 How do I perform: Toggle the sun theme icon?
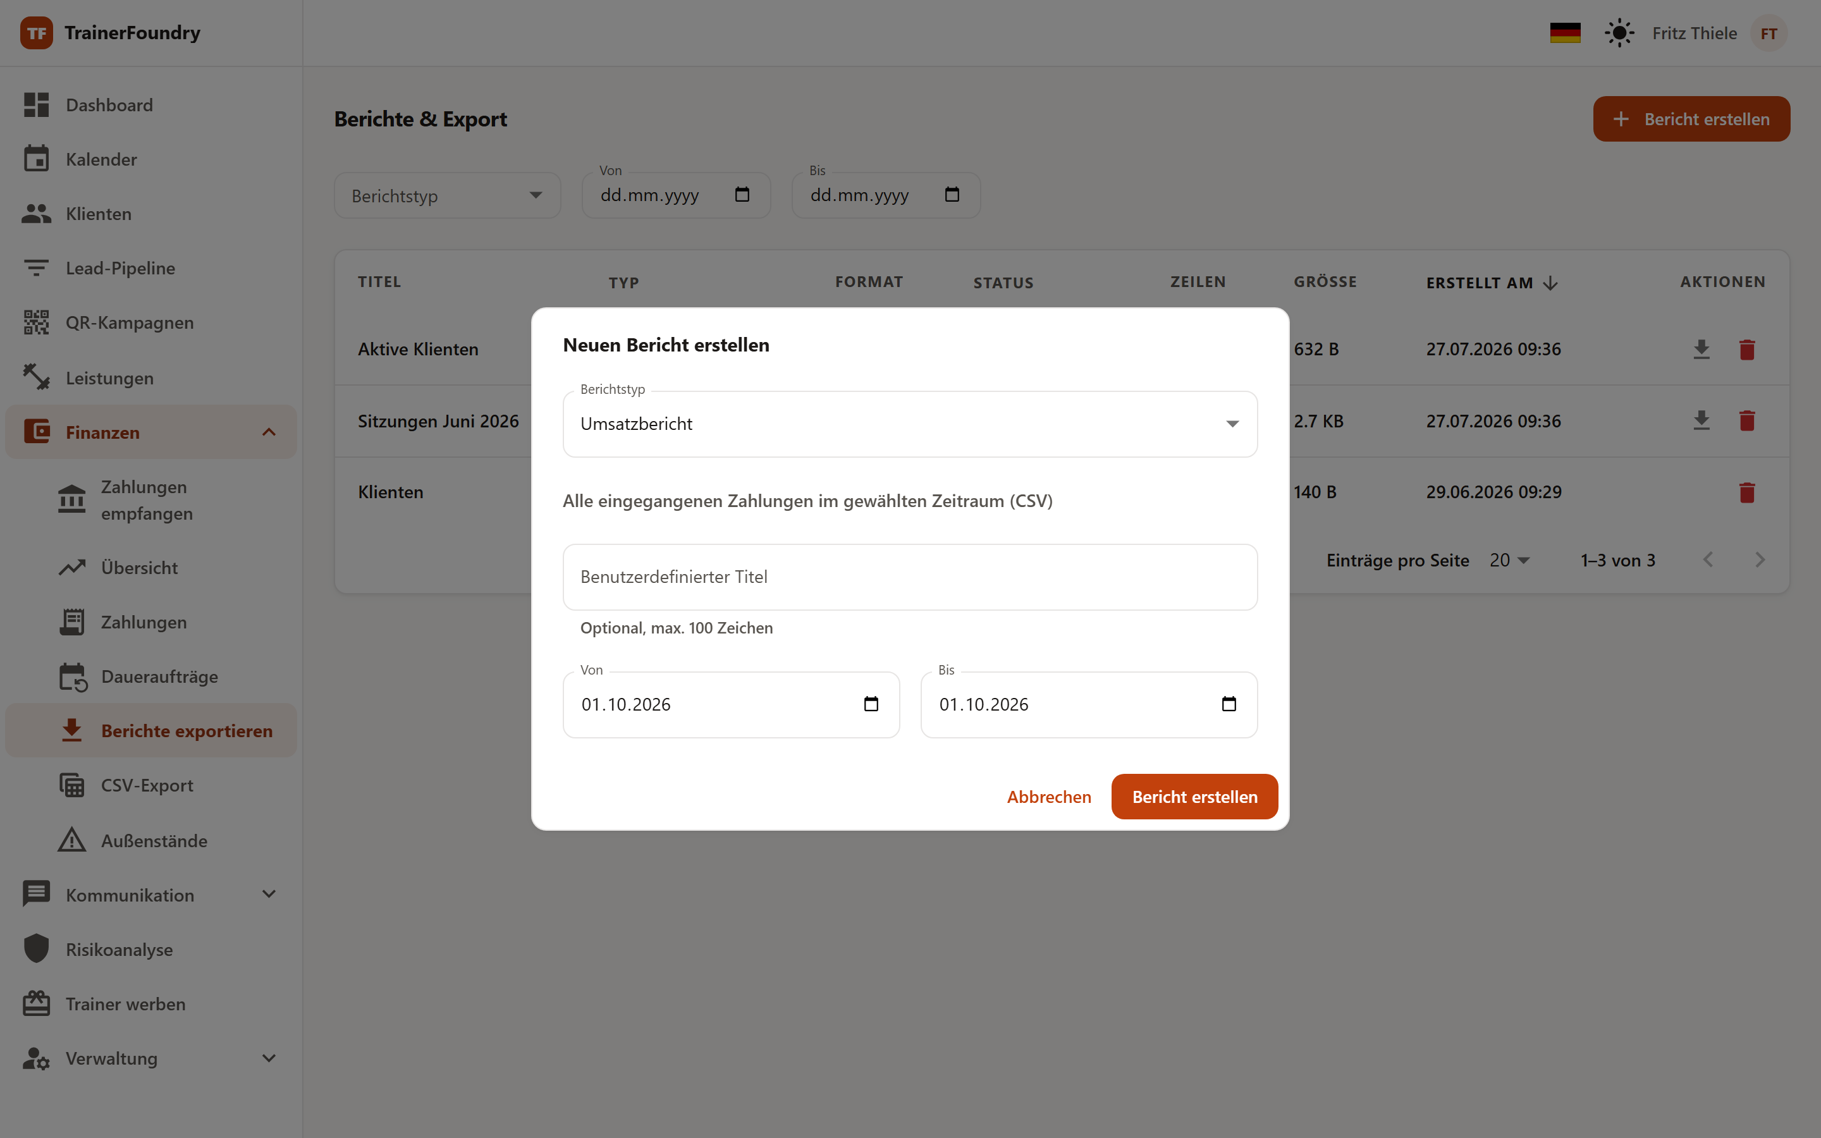click(x=1619, y=33)
